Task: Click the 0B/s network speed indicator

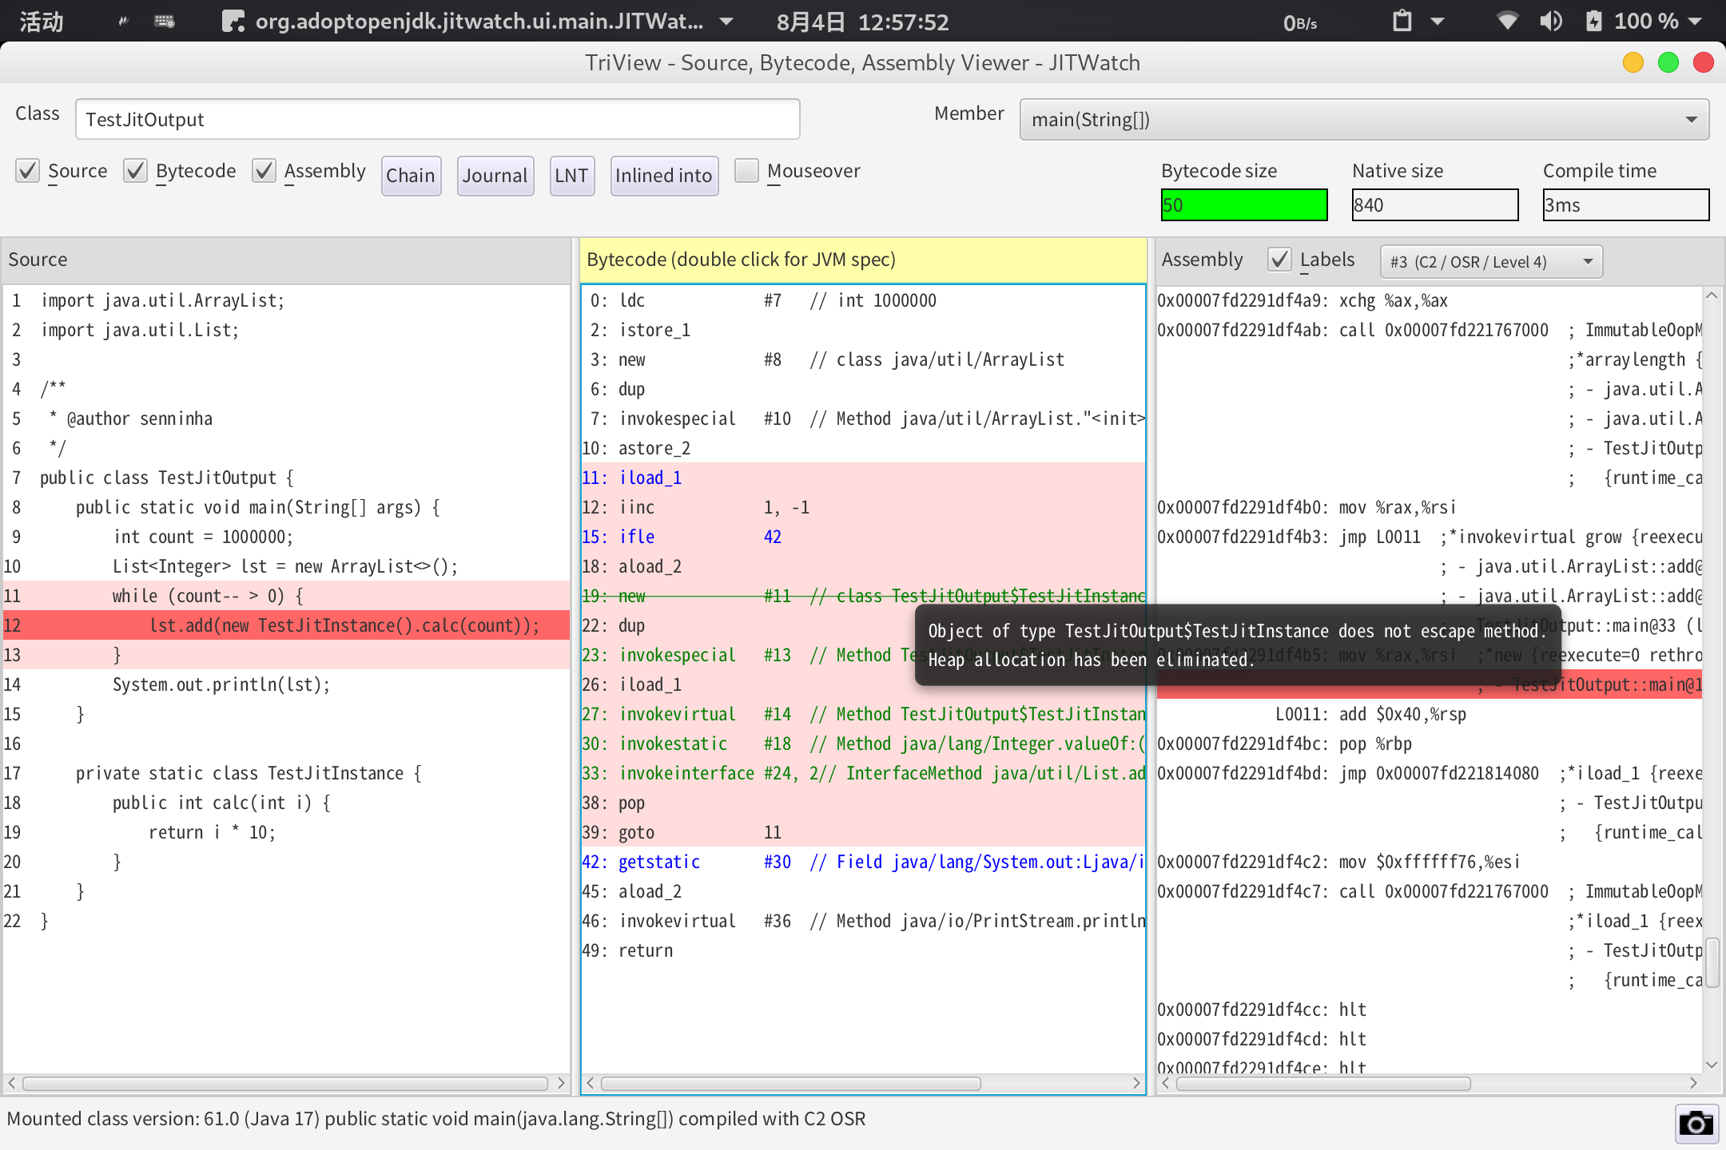Action: click(1300, 22)
